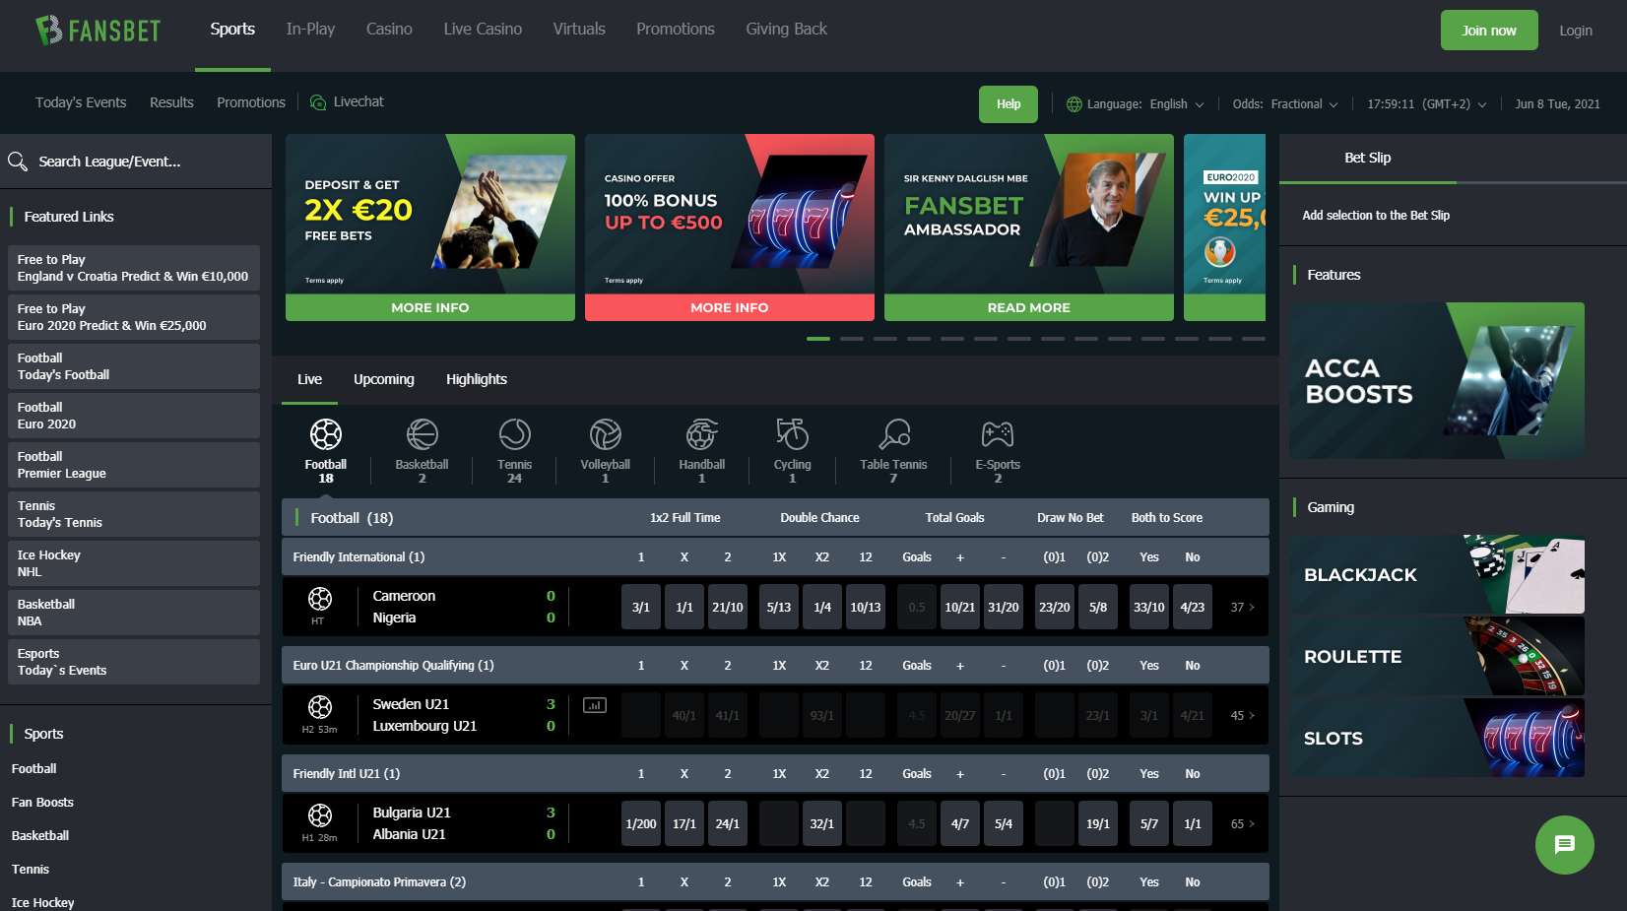Open the Virtuals menu
This screenshot has height=911, width=1627.
point(579,30)
